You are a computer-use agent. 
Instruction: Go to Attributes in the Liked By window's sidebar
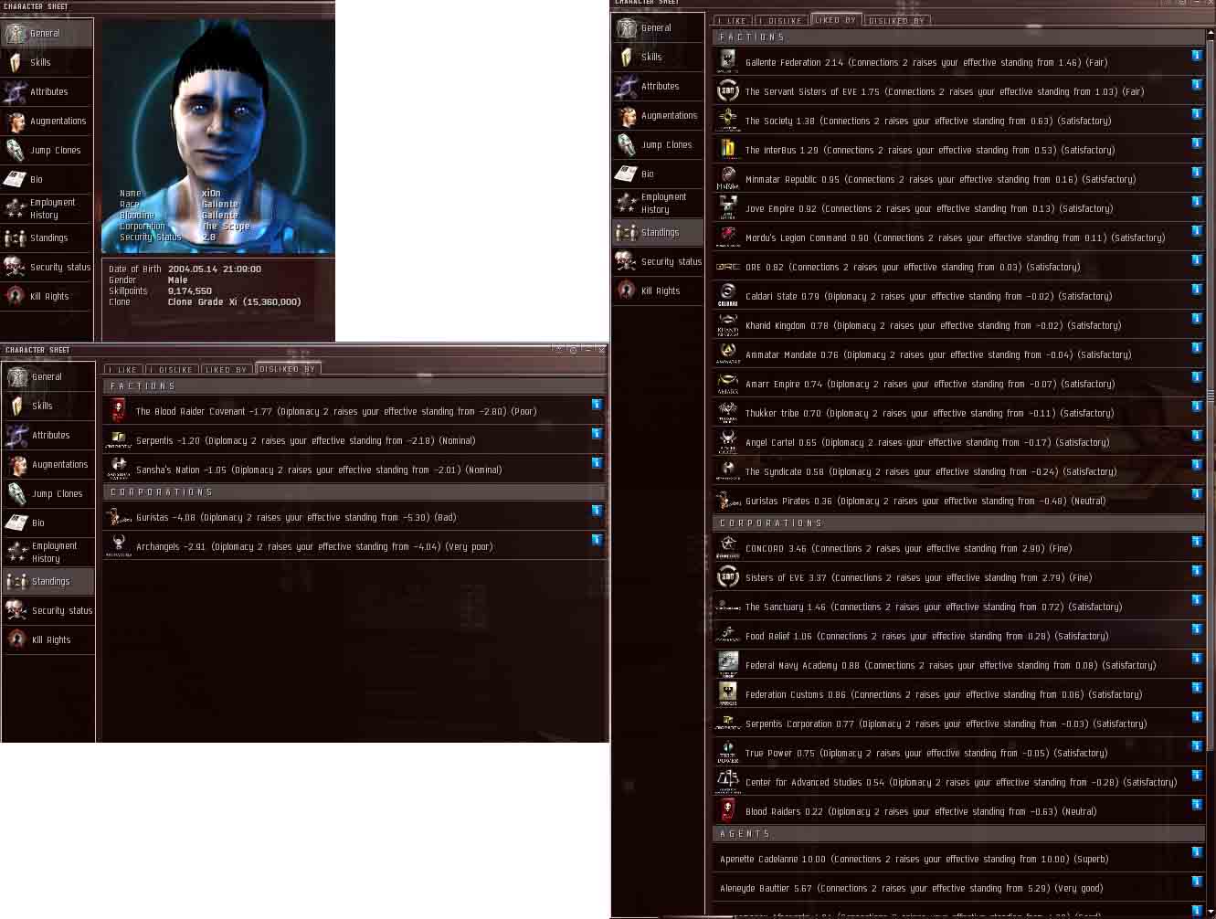coord(658,86)
